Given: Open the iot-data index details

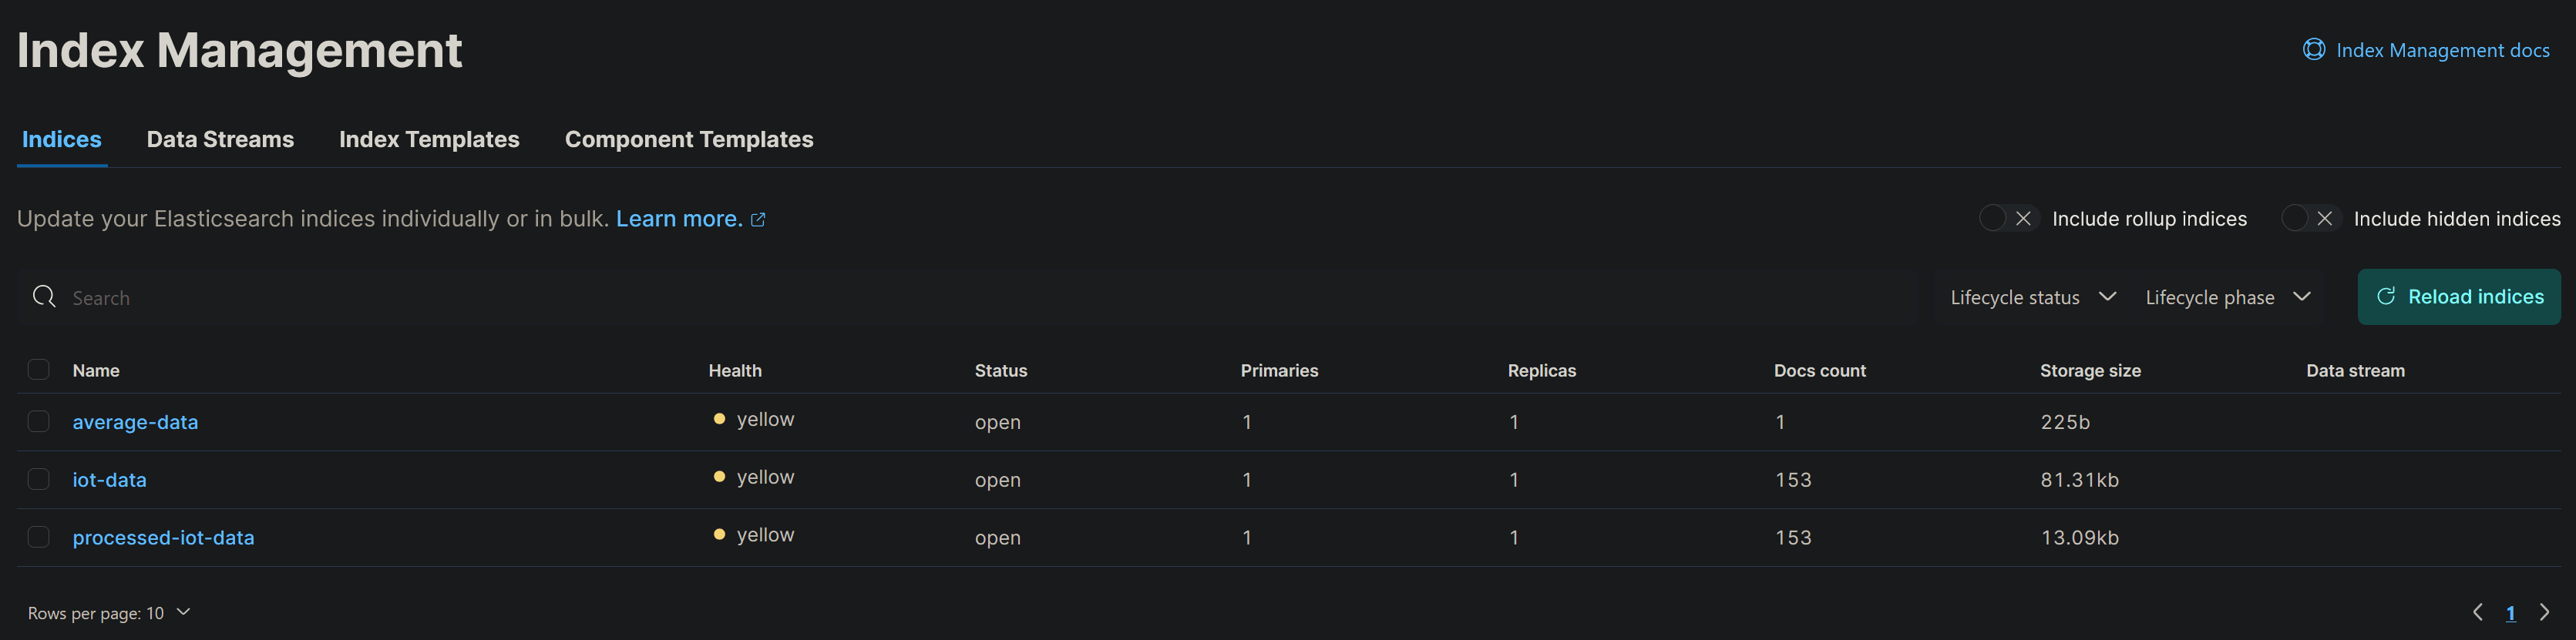Looking at the screenshot, I should click(x=109, y=479).
